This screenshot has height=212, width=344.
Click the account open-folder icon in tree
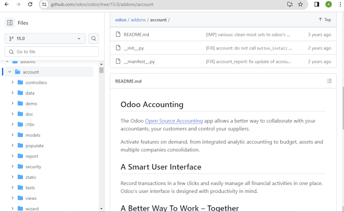pyautogui.click(x=18, y=72)
